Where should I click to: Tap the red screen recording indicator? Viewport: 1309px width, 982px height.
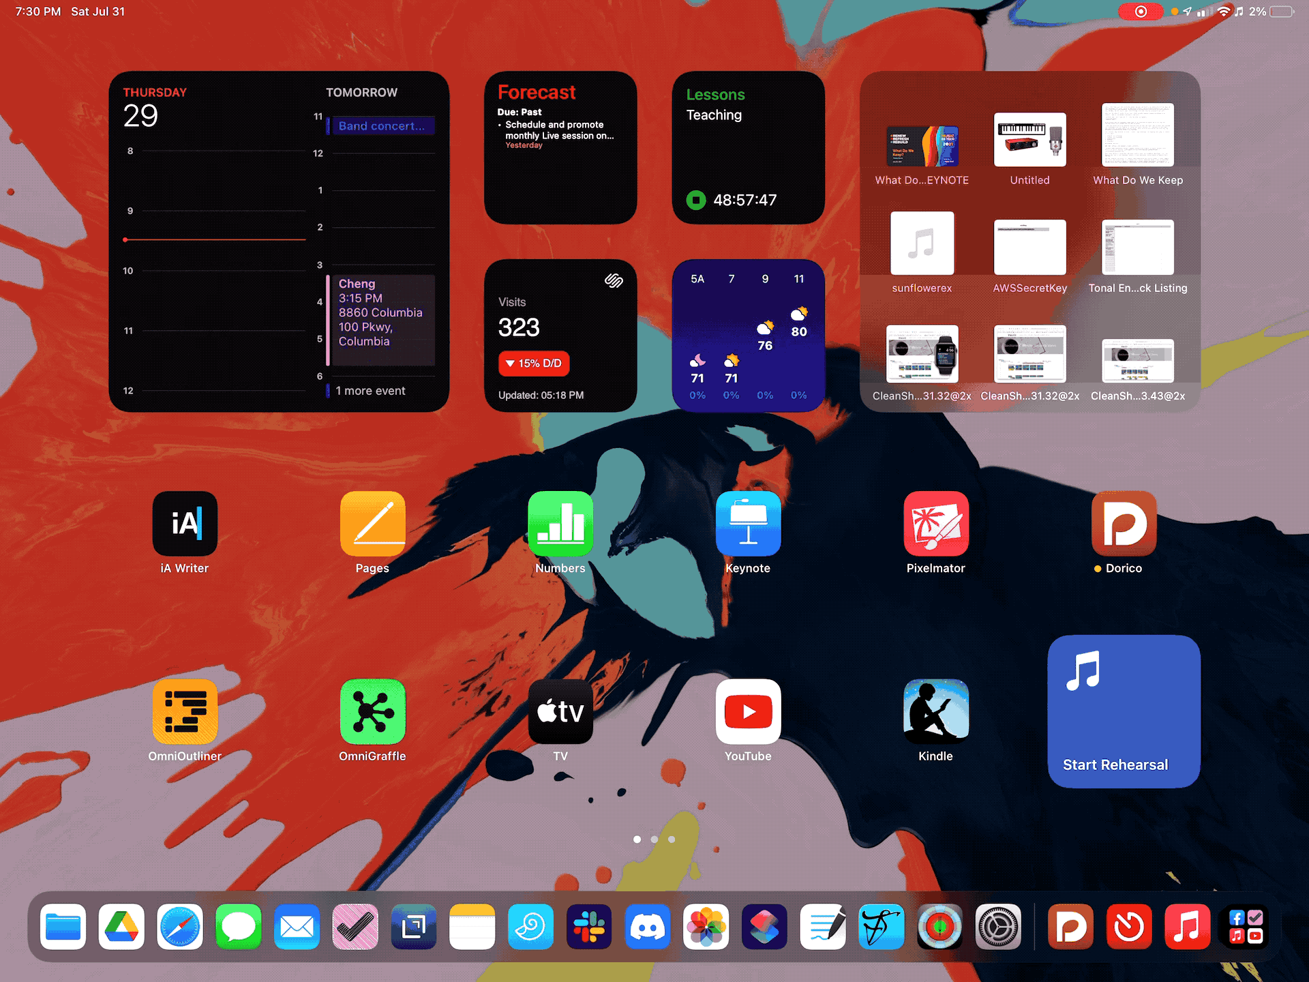coord(1141,12)
